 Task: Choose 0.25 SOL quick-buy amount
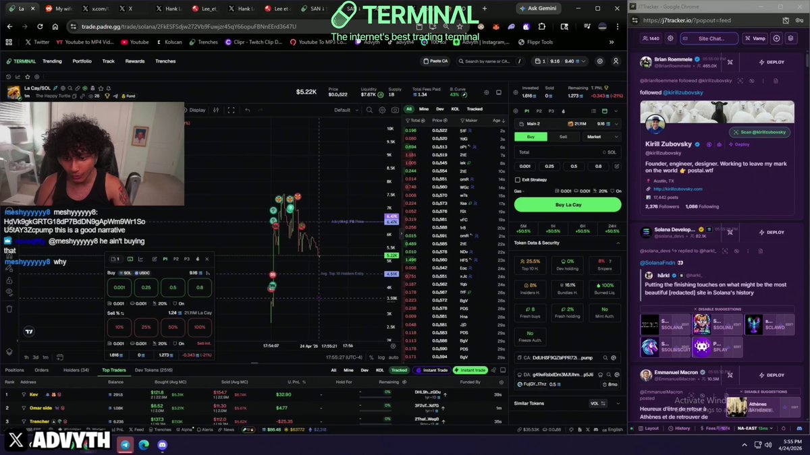tap(549, 166)
